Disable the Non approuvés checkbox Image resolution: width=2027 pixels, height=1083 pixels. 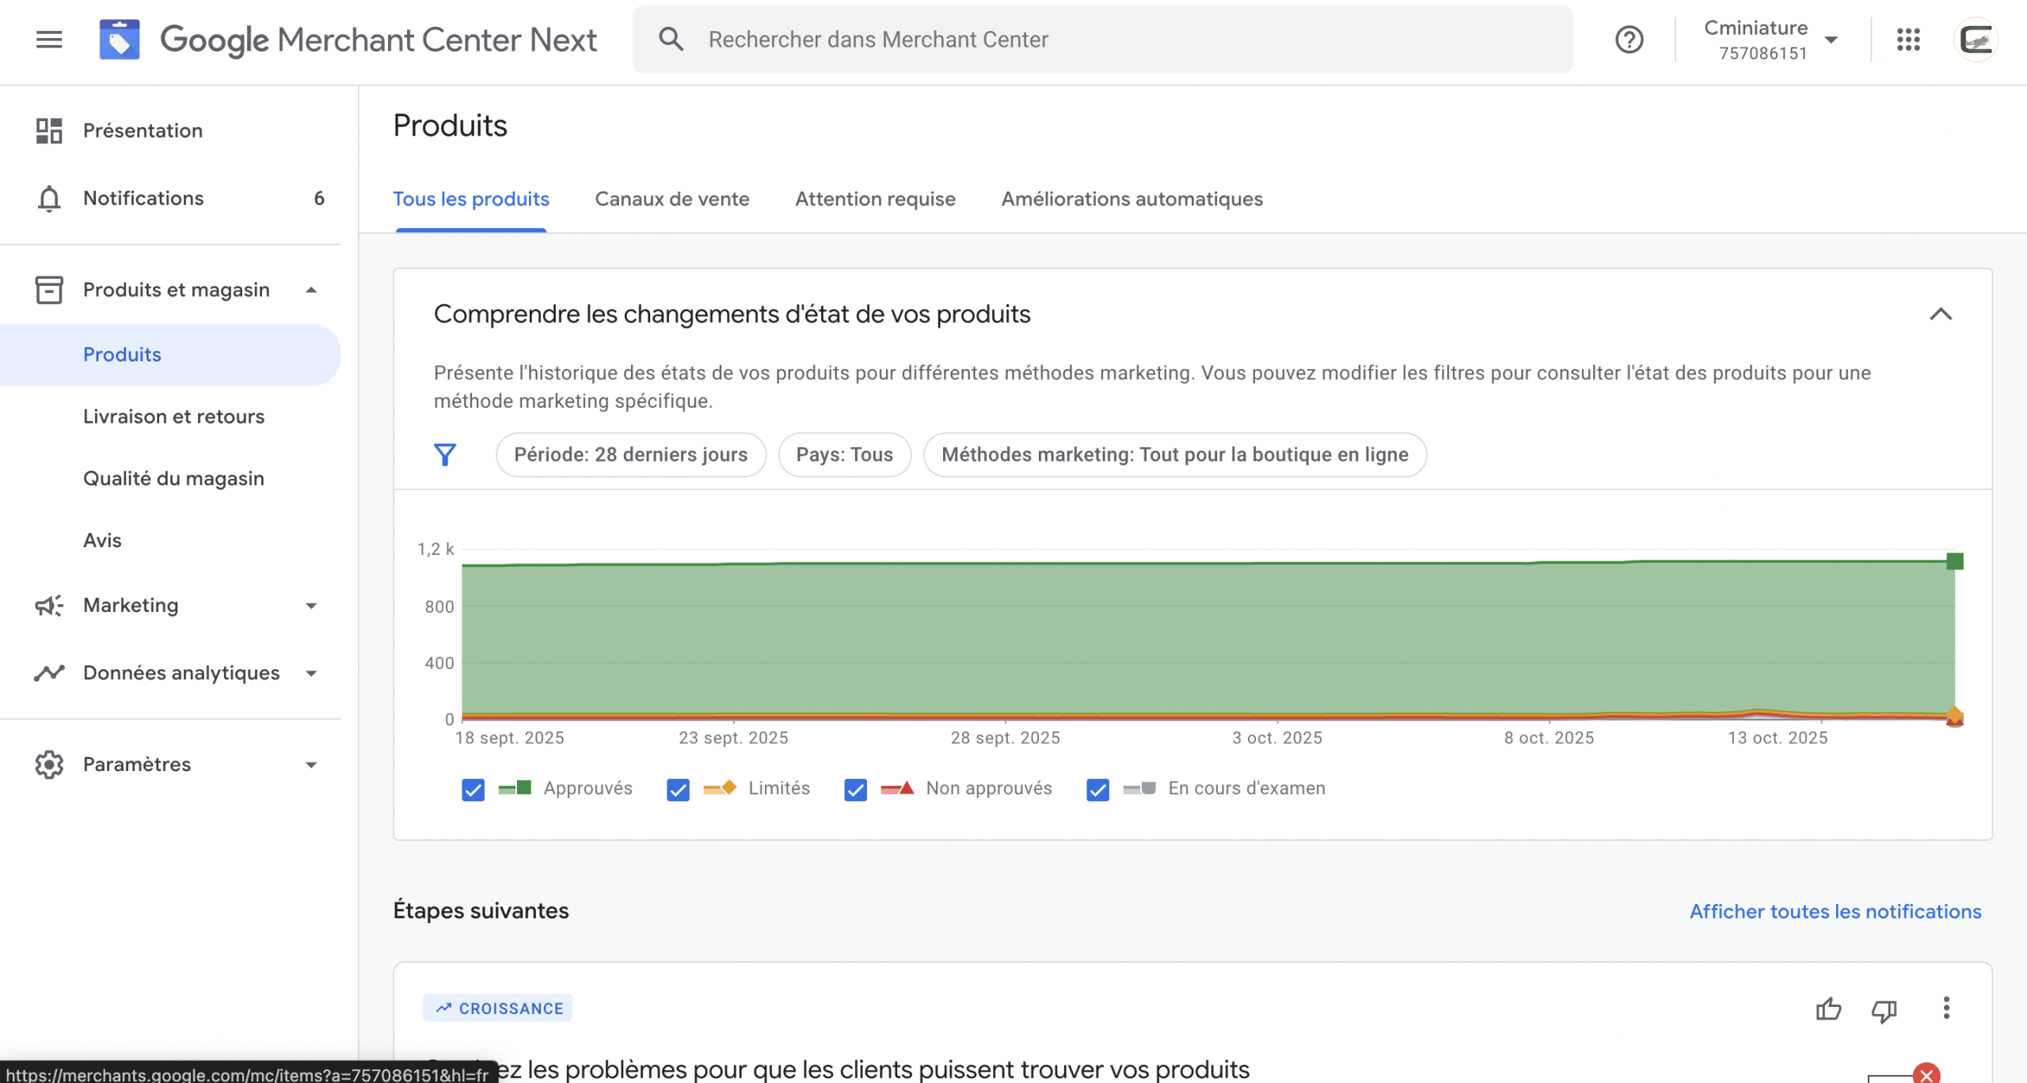[855, 789]
